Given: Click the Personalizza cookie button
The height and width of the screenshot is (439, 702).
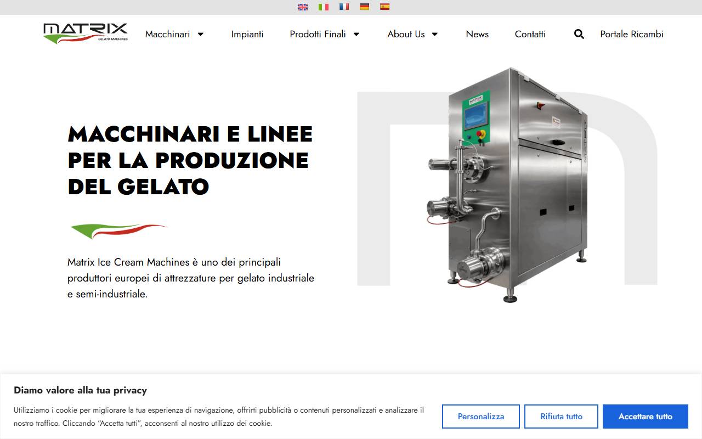Looking at the screenshot, I should point(481,417).
